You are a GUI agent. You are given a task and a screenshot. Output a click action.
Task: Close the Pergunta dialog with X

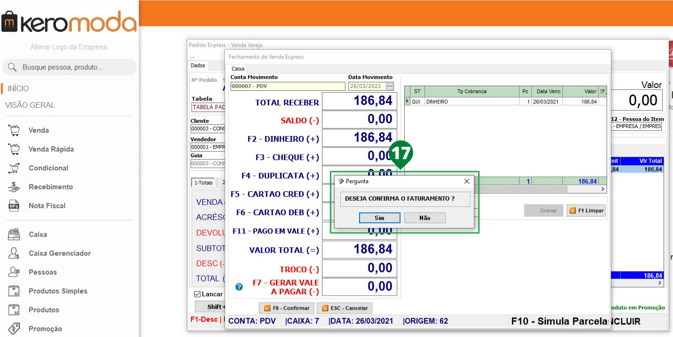coord(467,181)
